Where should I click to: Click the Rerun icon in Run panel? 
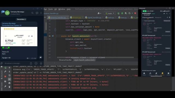click(5, 68)
